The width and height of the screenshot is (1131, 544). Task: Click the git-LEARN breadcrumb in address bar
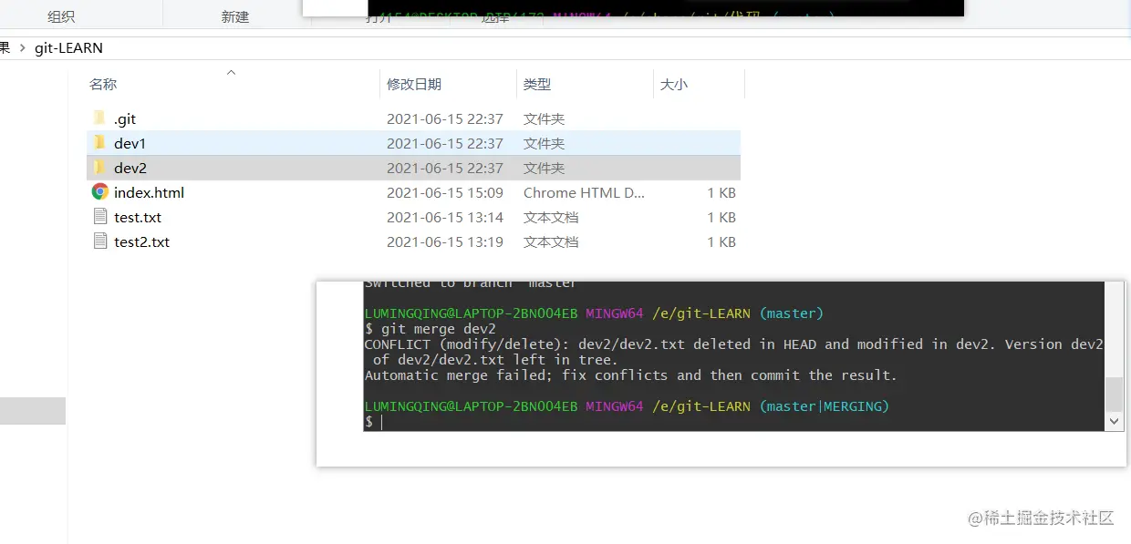coord(68,47)
